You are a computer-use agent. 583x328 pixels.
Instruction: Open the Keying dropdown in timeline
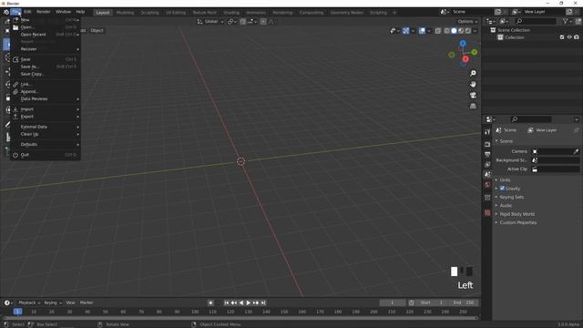(x=53, y=302)
